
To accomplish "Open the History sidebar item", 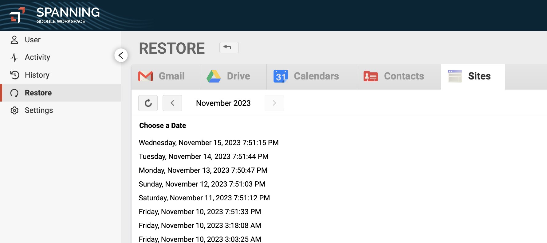I will pyautogui.click(x=61, y=75).
